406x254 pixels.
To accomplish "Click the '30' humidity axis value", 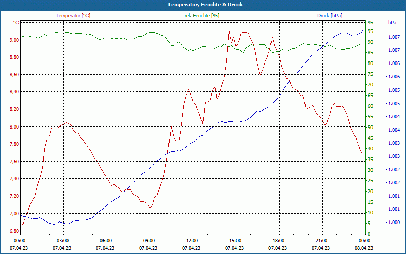I will tap(370, 170).
